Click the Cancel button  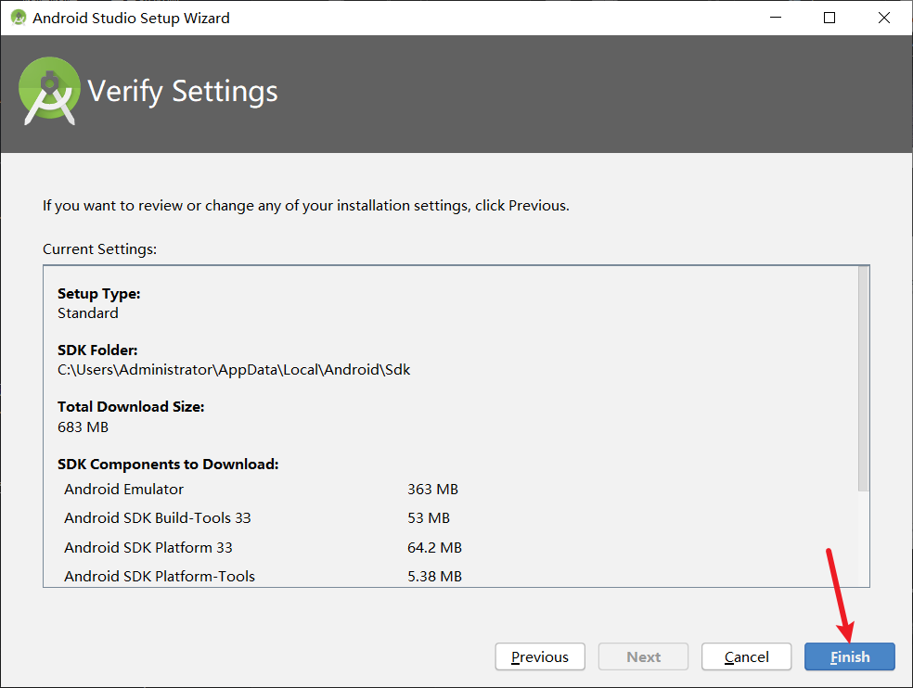coord(746,656)
